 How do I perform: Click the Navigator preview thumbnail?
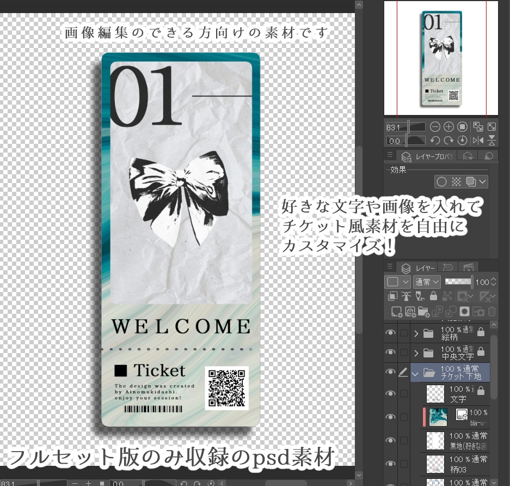(x=441, y=58)
